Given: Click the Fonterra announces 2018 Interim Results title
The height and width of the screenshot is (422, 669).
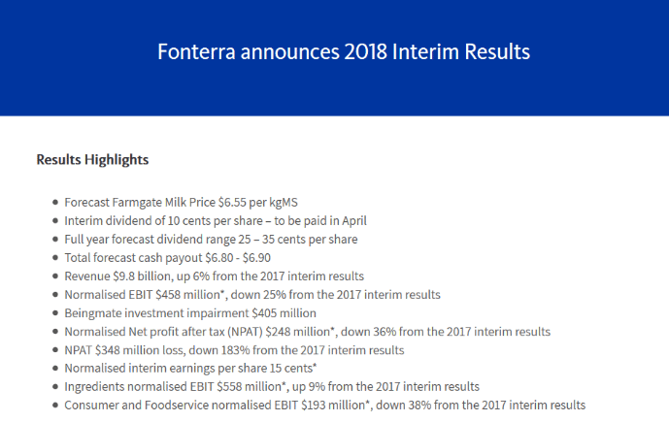Looking at the screenshot, I should pyautogui.click(x=344, y=51).
